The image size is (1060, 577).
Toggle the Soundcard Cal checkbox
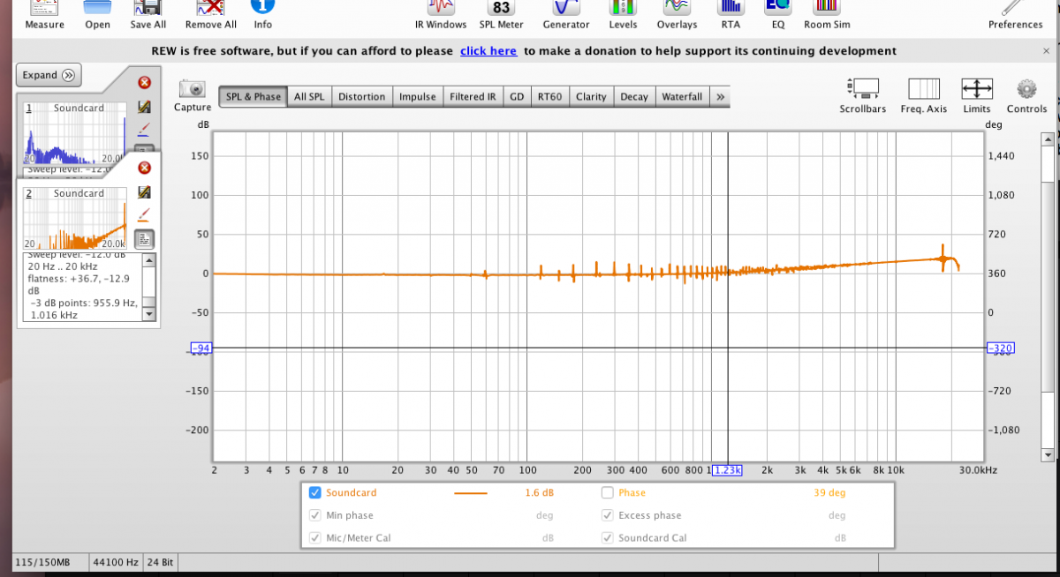click(608, 537)
